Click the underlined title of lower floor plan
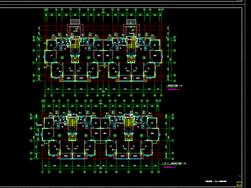 pyautogui.click(x=172, y=163)
